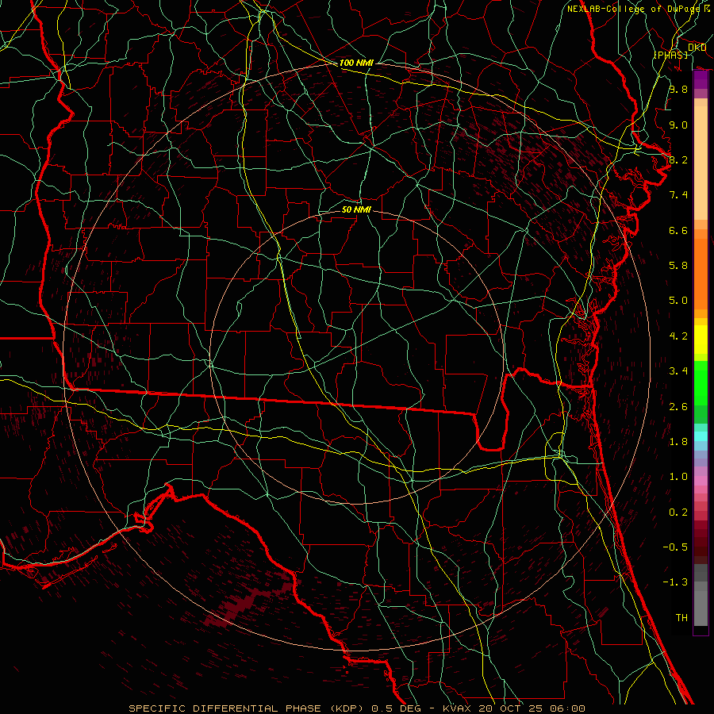The width and height of the screenshot is (714, 714).
Task: Click the 100 NMI range ring label
Action: [x=356, y=63]
